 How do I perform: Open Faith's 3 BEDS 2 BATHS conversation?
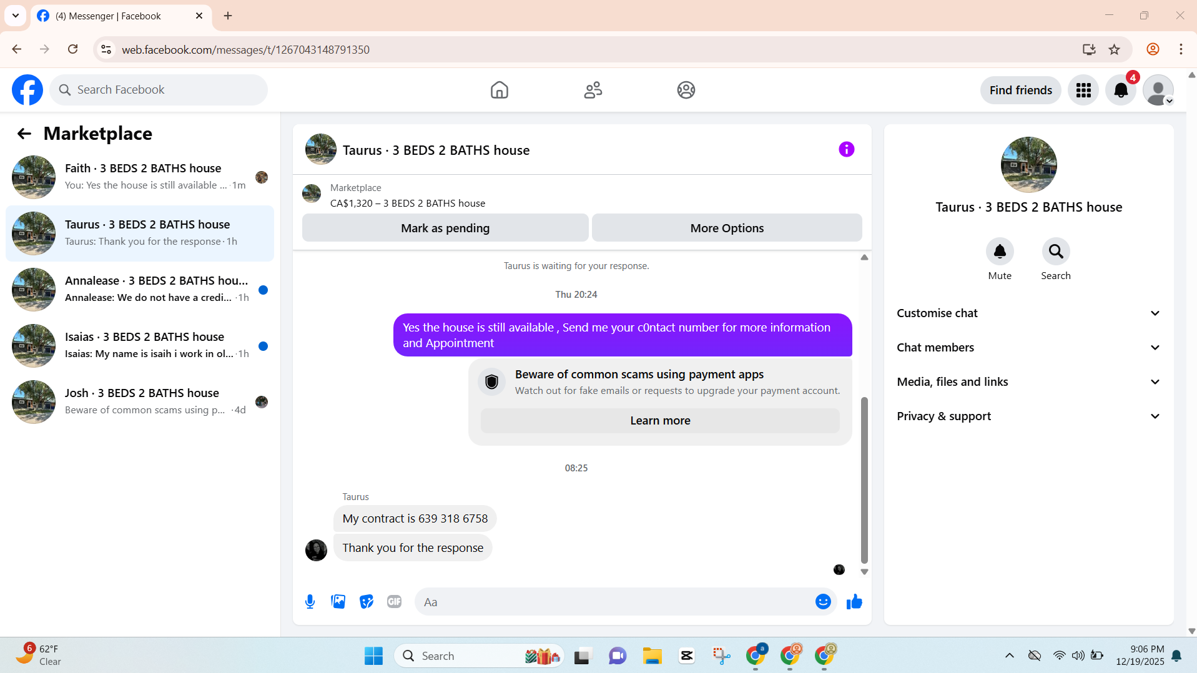(140, 177)
